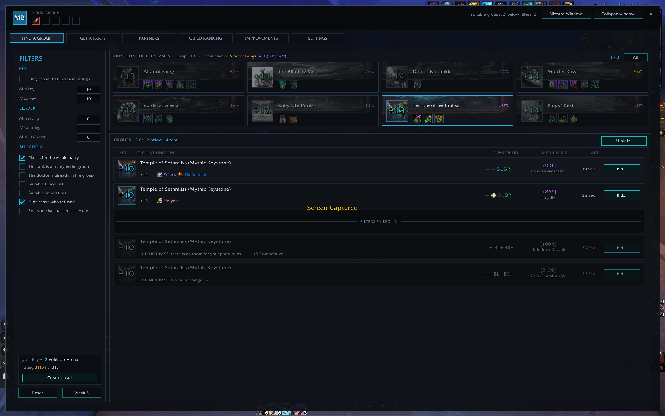Image resolution: width=665 pixels, height=416 pixels.
Task: Open the Settings tab
Action: tap(318, 38)
